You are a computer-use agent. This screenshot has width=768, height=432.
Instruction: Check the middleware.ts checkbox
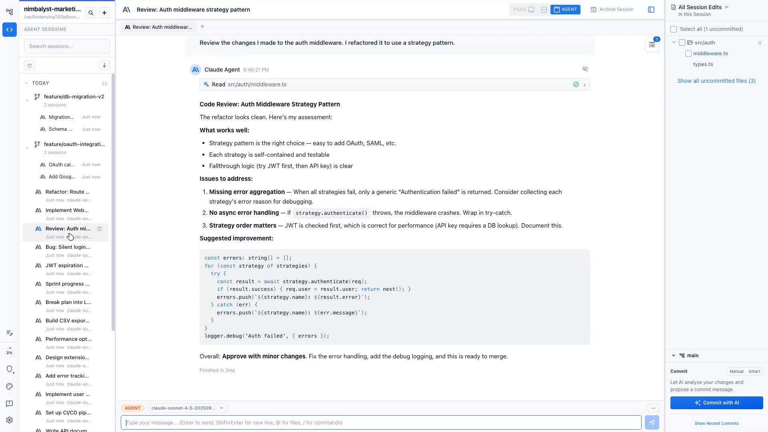[688, 53]
